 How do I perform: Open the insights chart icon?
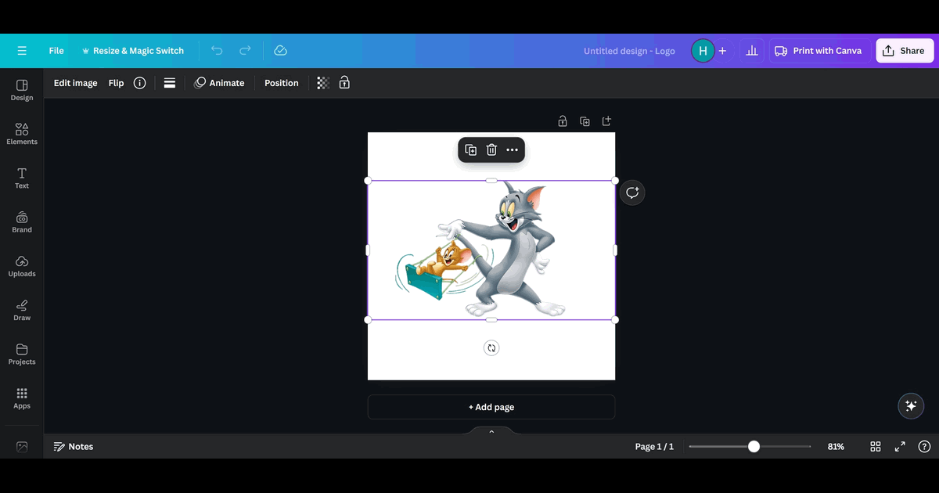click(752, 51)
